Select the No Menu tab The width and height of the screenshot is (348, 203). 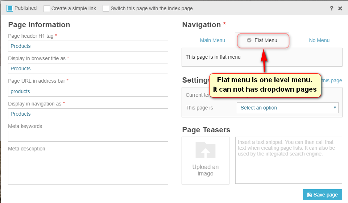[319, 40]
